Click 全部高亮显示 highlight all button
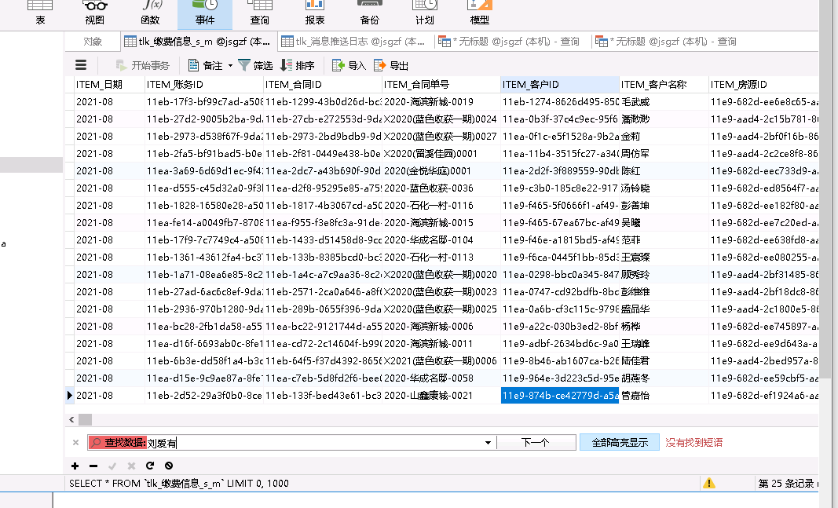The image size is (838, 508). pos(620,442)
